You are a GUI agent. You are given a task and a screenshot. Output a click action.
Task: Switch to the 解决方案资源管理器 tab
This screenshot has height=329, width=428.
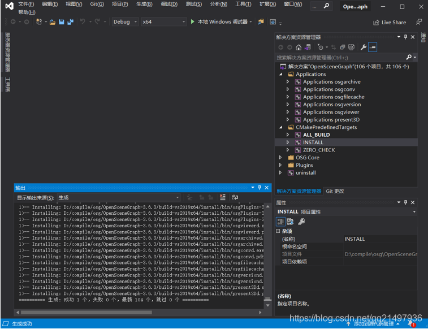click(x=299, y=191)
